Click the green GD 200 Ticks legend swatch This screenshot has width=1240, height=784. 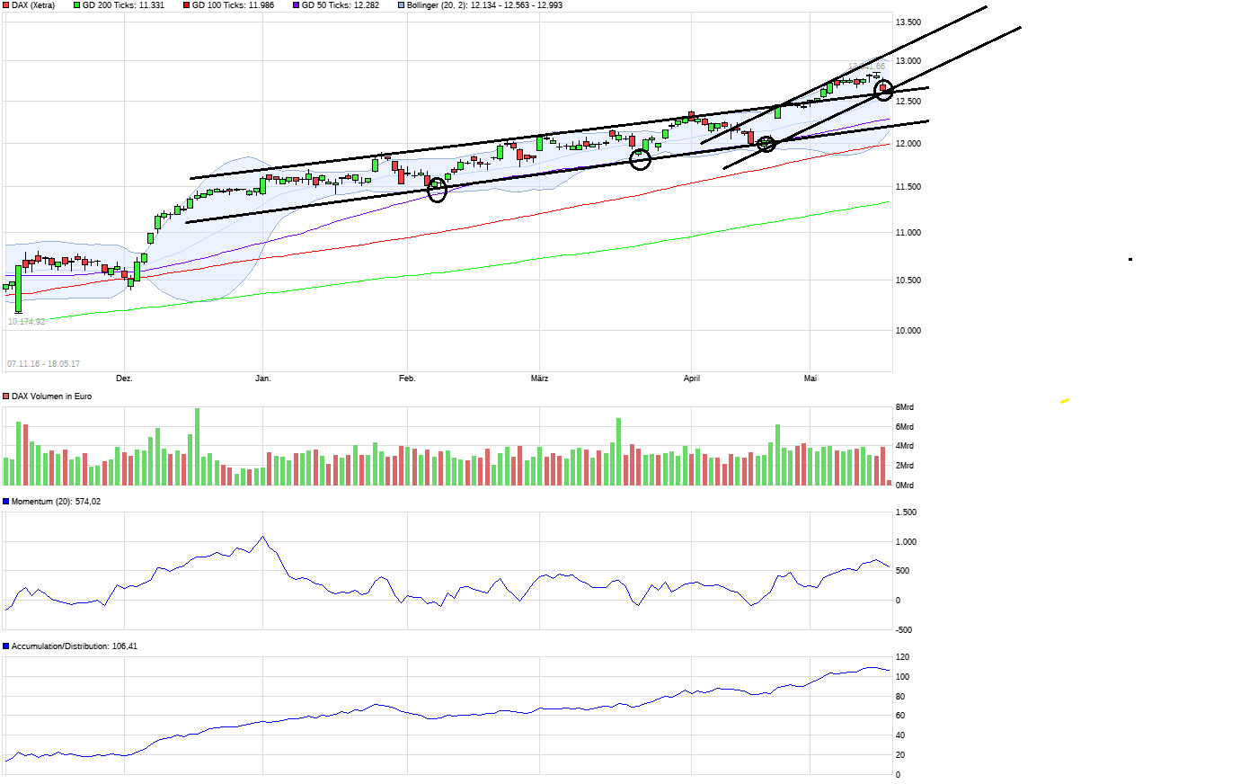[x=77, y=5]
